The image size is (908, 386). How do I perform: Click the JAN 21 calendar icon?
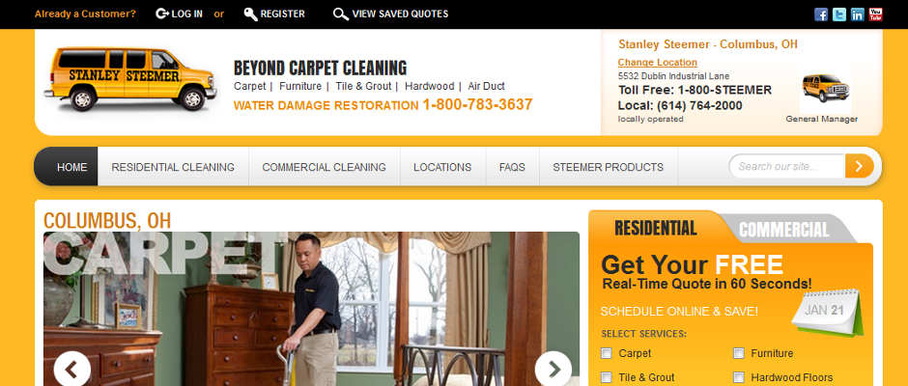pyautogui.click(x=827, y=312)
